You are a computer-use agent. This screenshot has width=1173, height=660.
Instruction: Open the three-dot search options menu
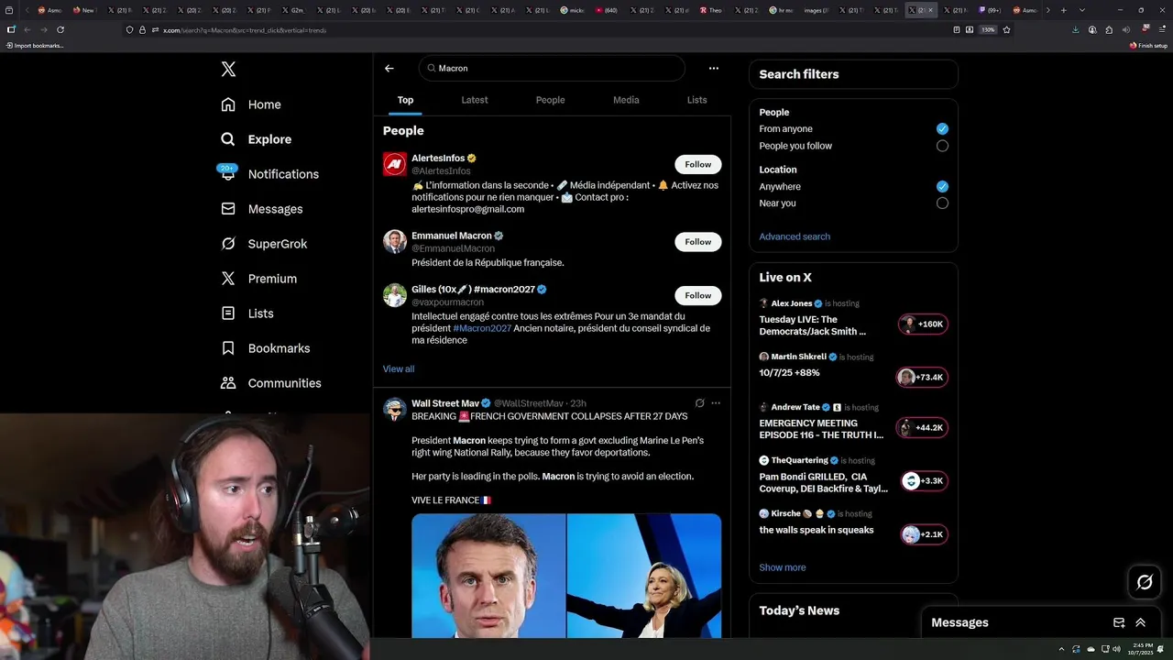(x=714, y=68)
